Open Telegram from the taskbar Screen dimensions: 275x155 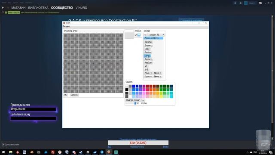[x=102, y=152]
